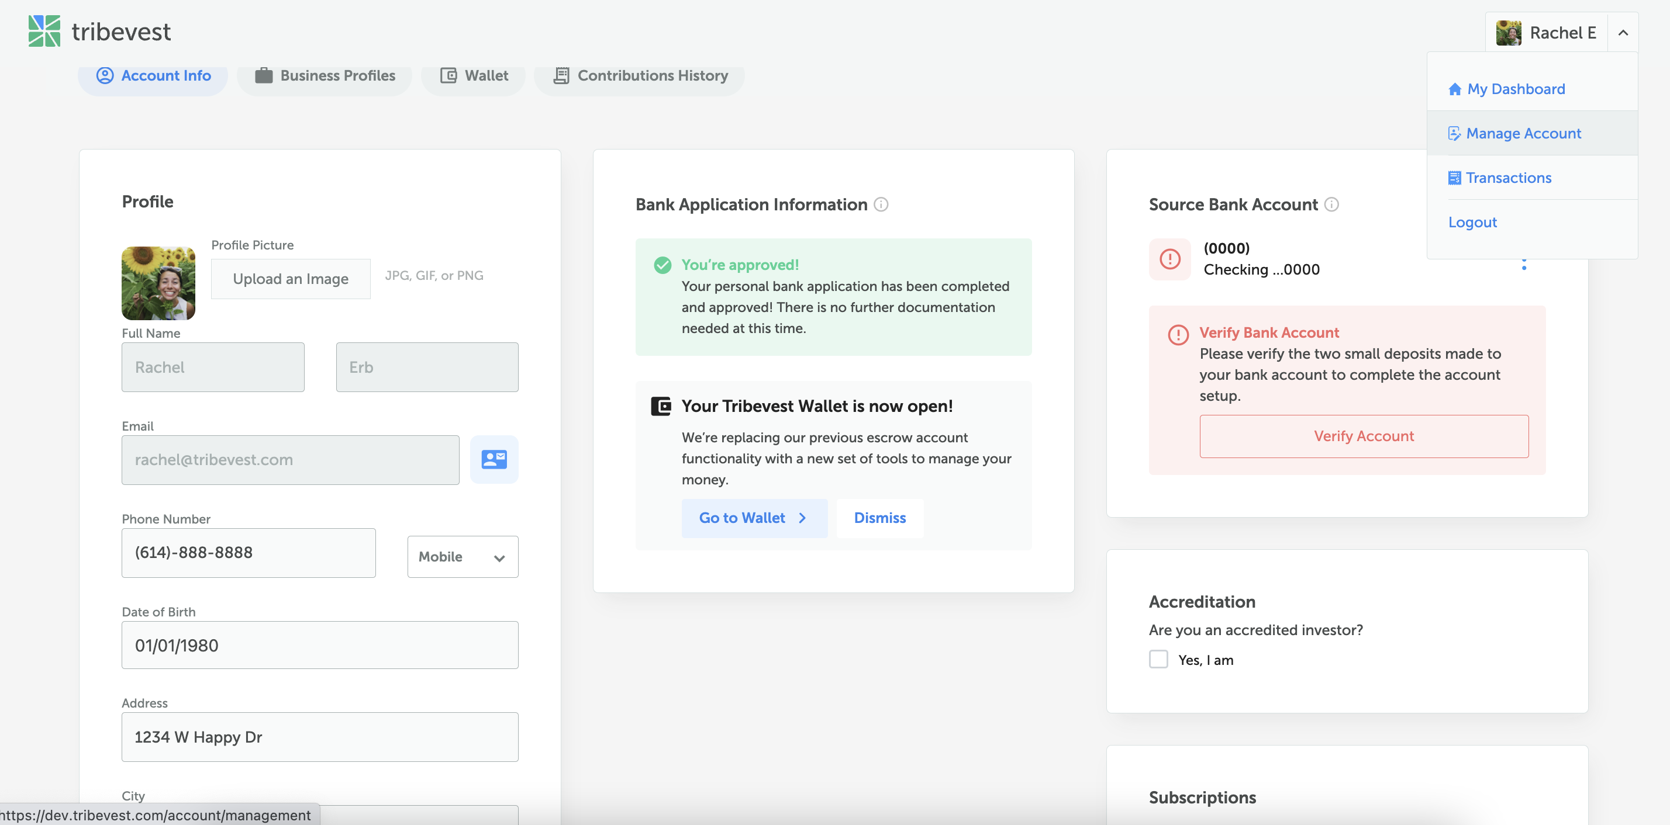Click Logout in user menu
Image resolution: width=1670 pixels, height=825 pixels.
click(x=1472, y=222)
